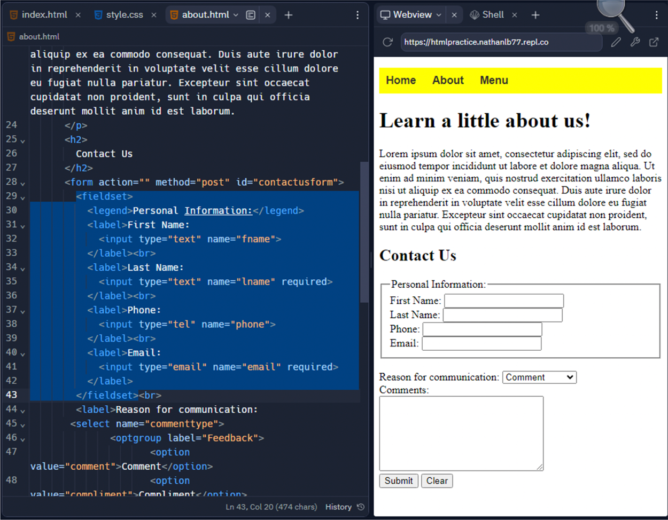Fold the select element at line 45
668x520 pixels.
22,425
